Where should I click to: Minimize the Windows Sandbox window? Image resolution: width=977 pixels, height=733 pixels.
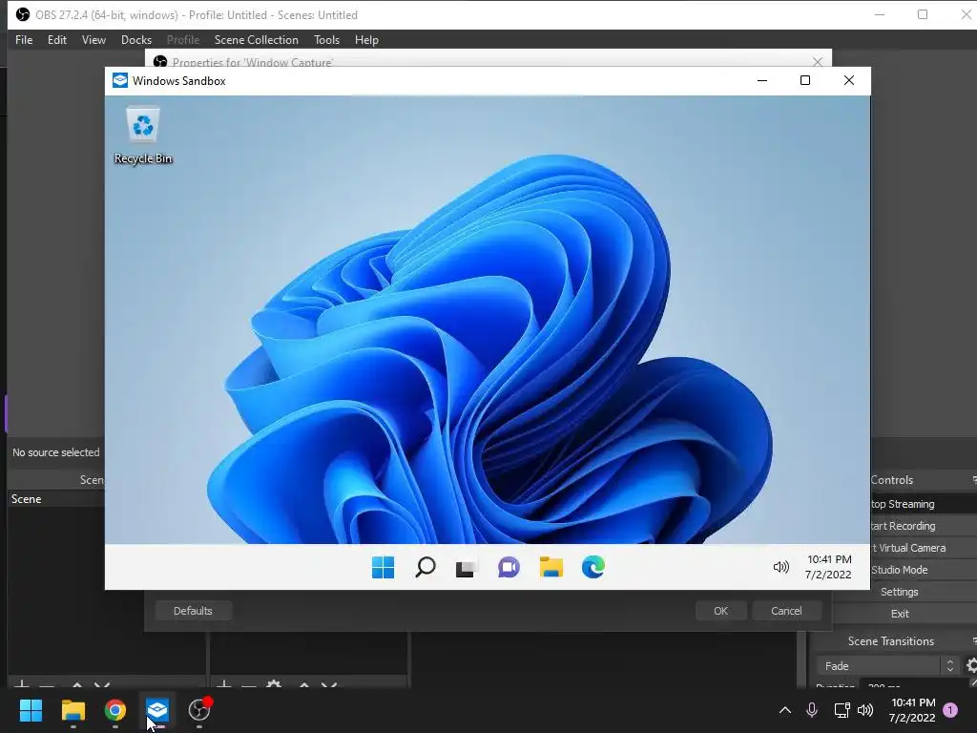[761, 80]
